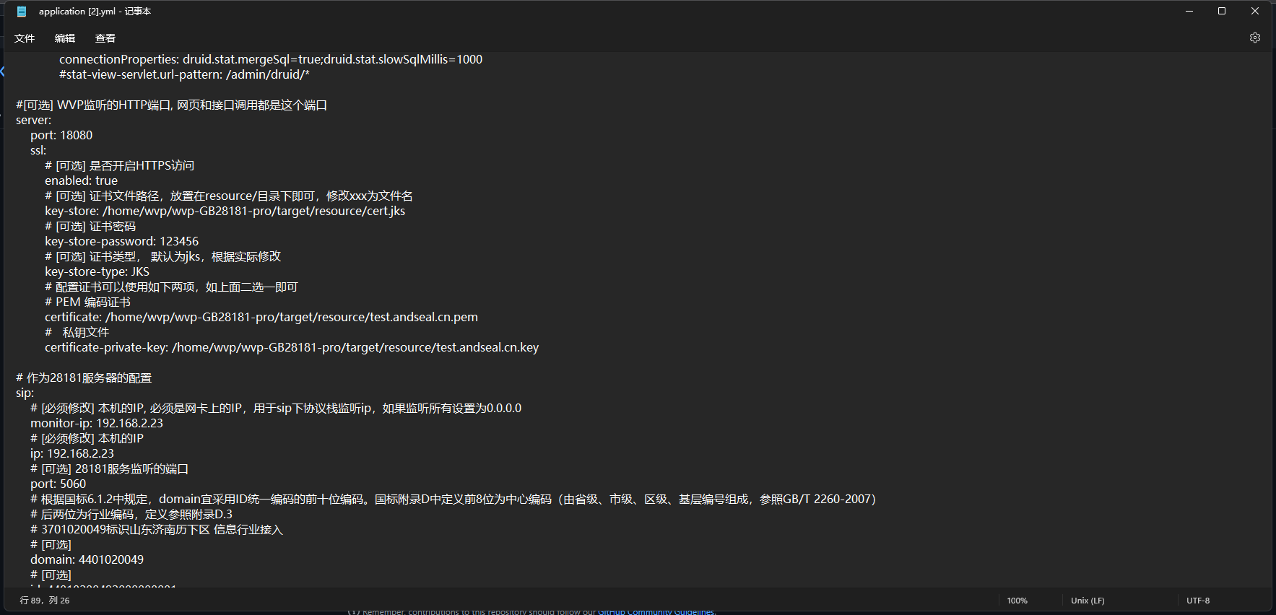
Task: Click the line 'monitor-ip: 192.168.2.23'
Action: [97, 423]
